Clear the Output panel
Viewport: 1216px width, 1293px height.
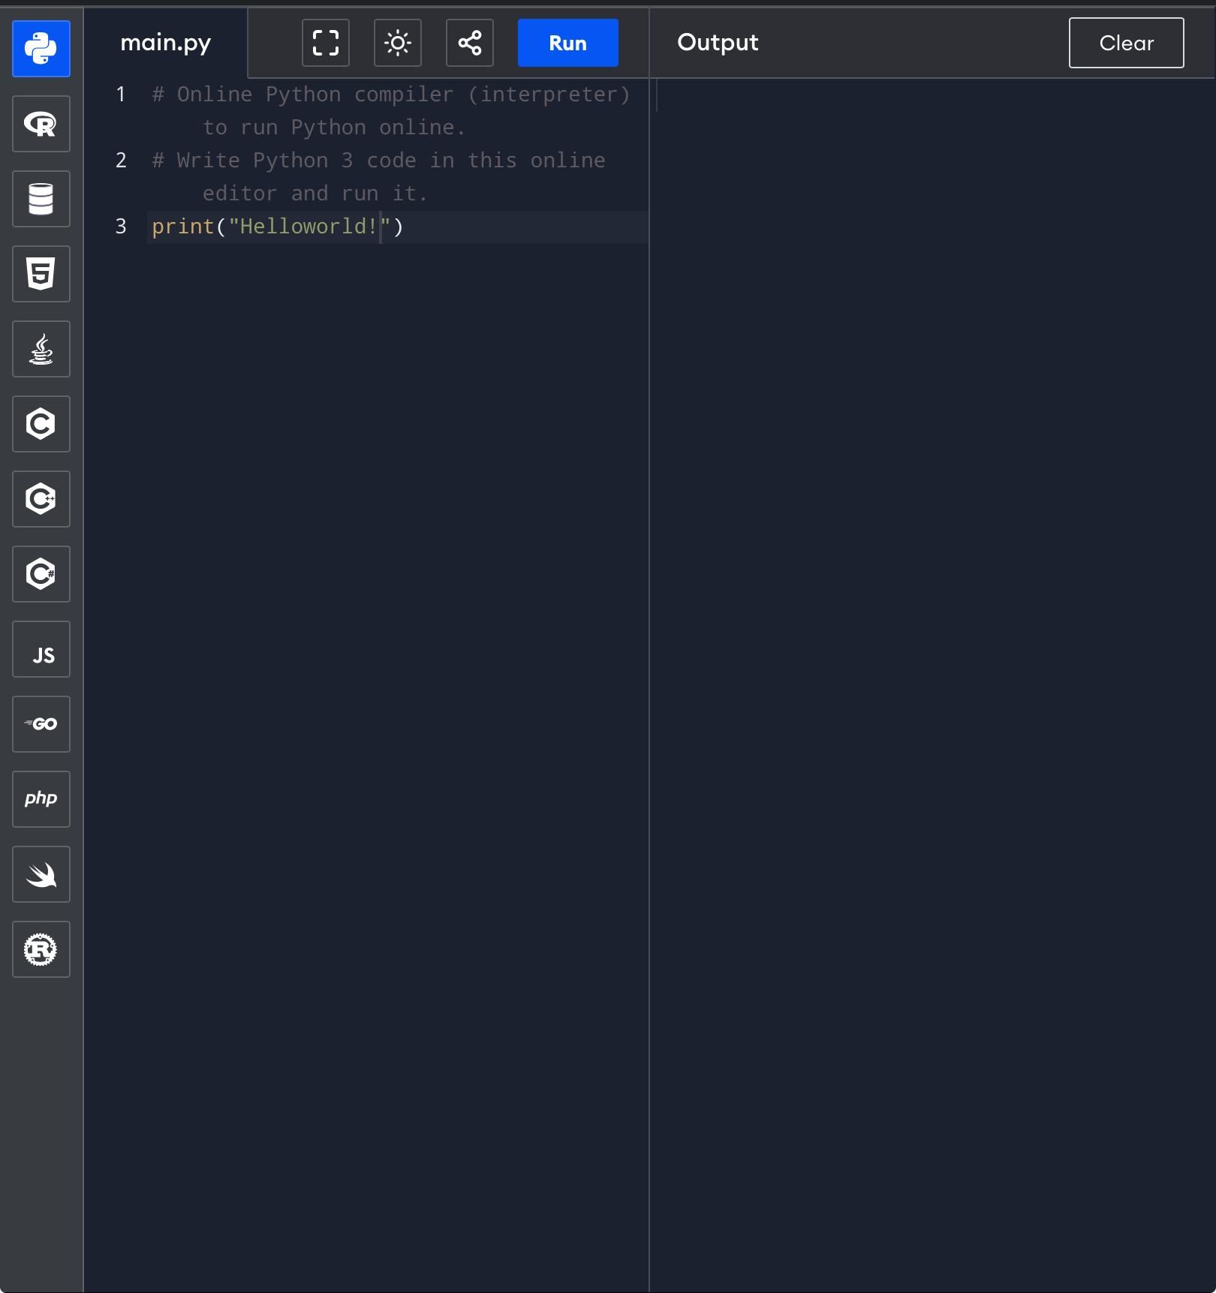pos(1125,43)
